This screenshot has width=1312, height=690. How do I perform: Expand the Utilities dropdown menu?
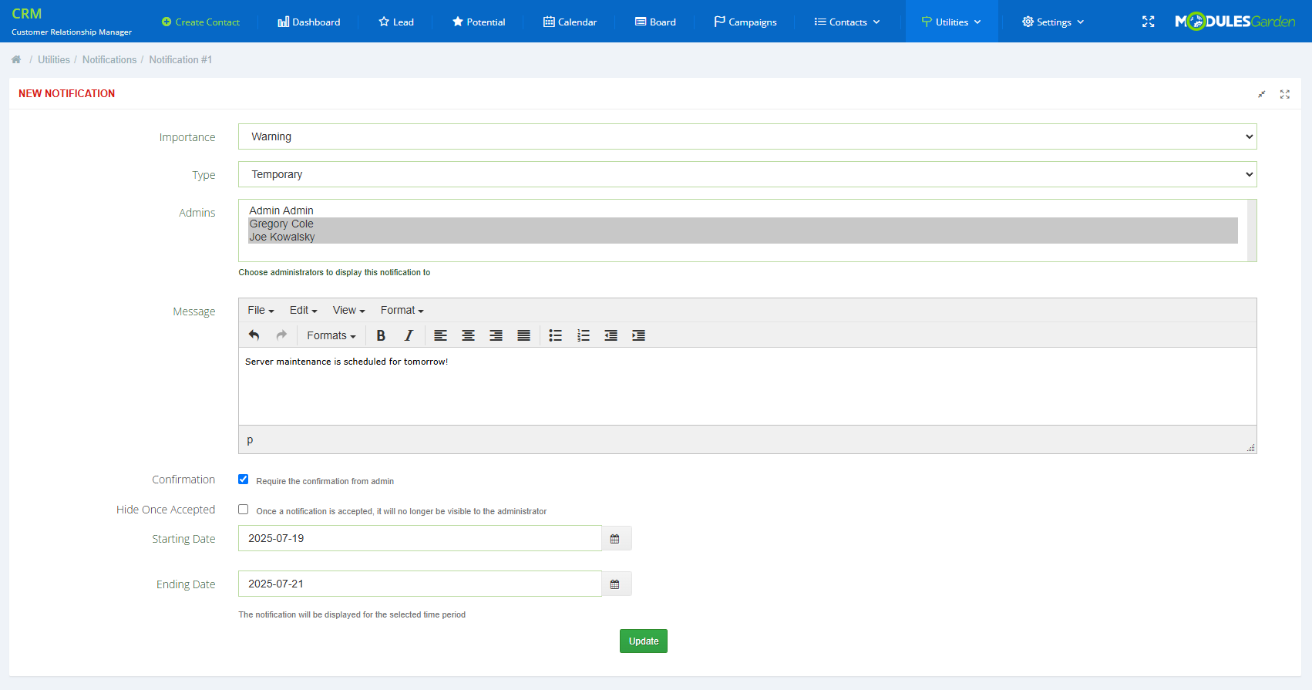pos(951,22)
